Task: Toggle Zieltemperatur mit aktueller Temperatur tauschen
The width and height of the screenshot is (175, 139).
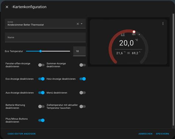Action: point(82,107)
